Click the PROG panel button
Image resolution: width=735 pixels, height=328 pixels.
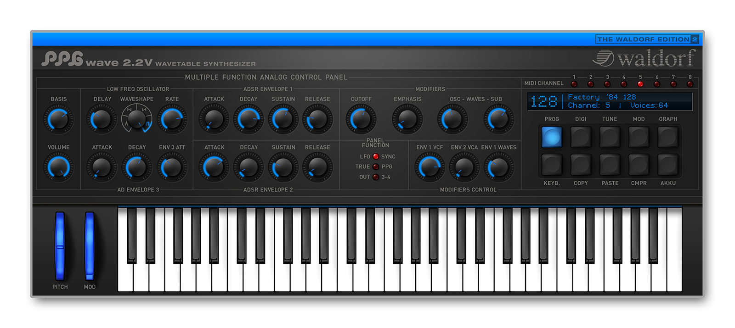click(x=552, y=137)
